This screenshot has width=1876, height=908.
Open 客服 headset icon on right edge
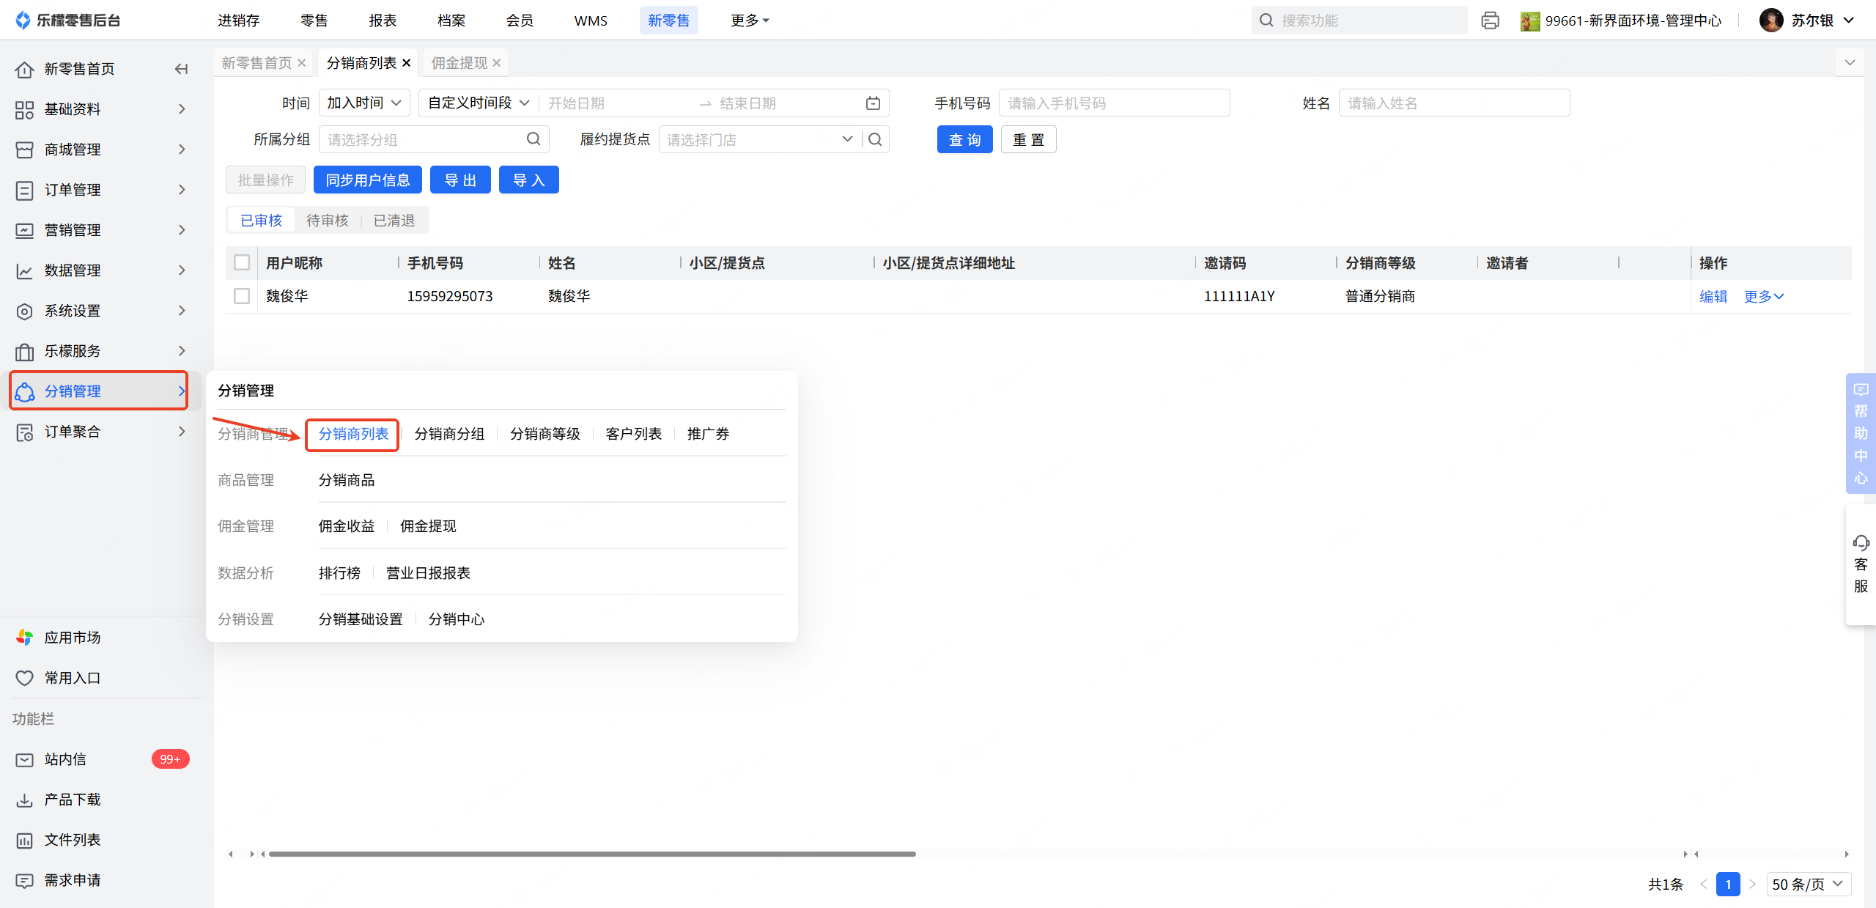point(1861,543)
